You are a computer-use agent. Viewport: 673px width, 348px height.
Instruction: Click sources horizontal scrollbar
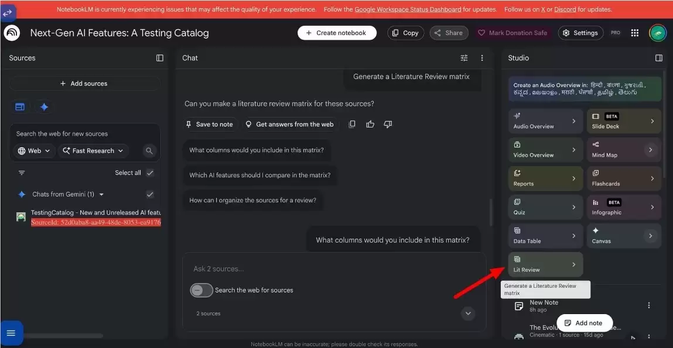[x=63, y=336]
